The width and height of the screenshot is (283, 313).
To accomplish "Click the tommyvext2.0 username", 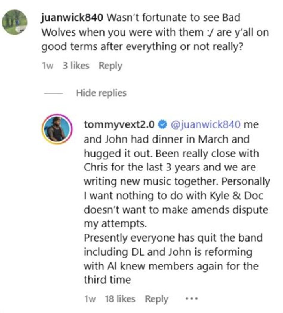I will pos(119,124).
